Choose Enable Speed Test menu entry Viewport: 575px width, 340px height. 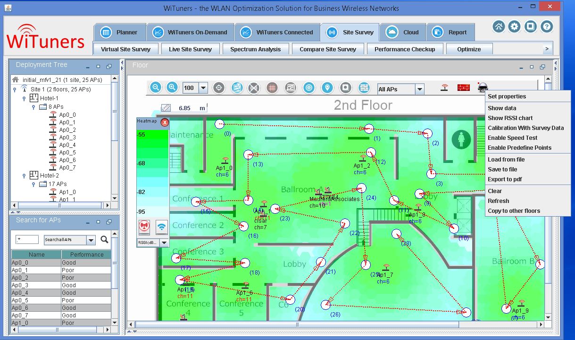click(x=527, y=138)
